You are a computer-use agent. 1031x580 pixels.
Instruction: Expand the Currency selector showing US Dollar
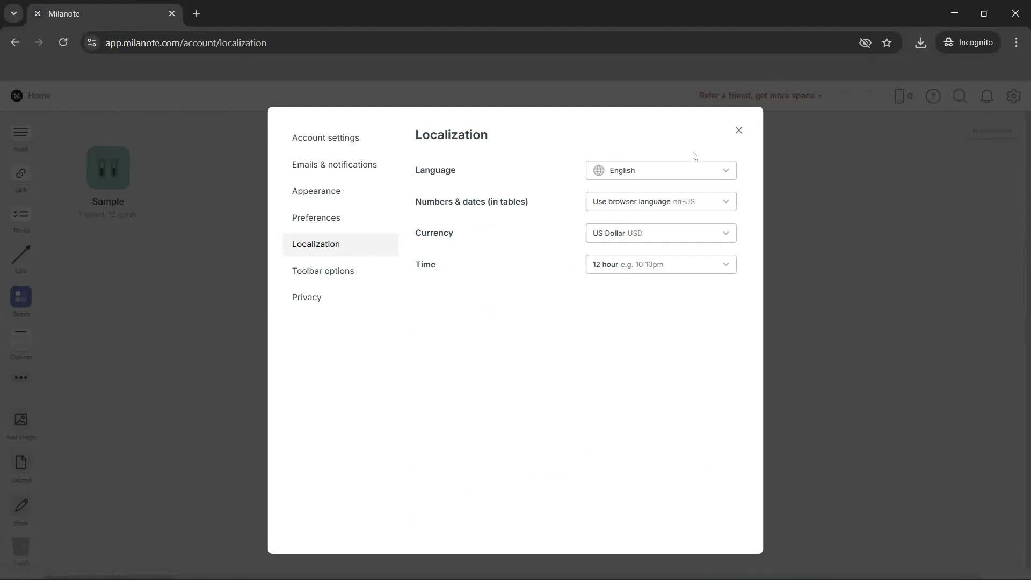pyautogui.click(x=660, y=233)
